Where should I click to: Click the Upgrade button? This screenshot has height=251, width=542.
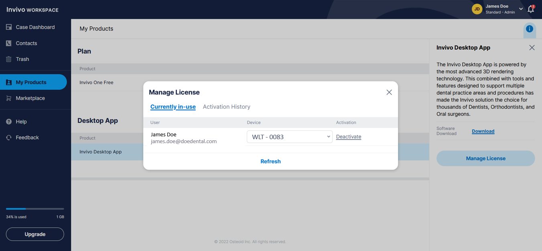tap(35, 234)
